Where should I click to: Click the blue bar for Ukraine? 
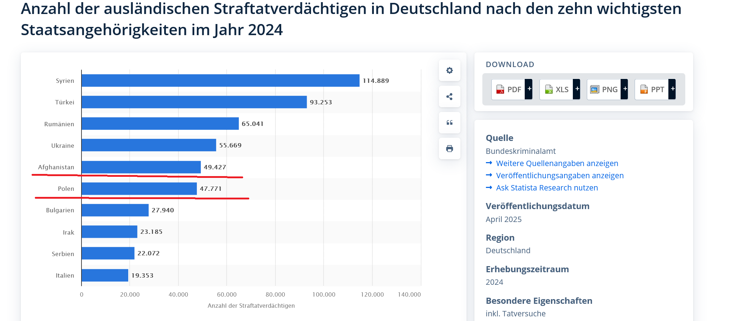tap(149, 145)
